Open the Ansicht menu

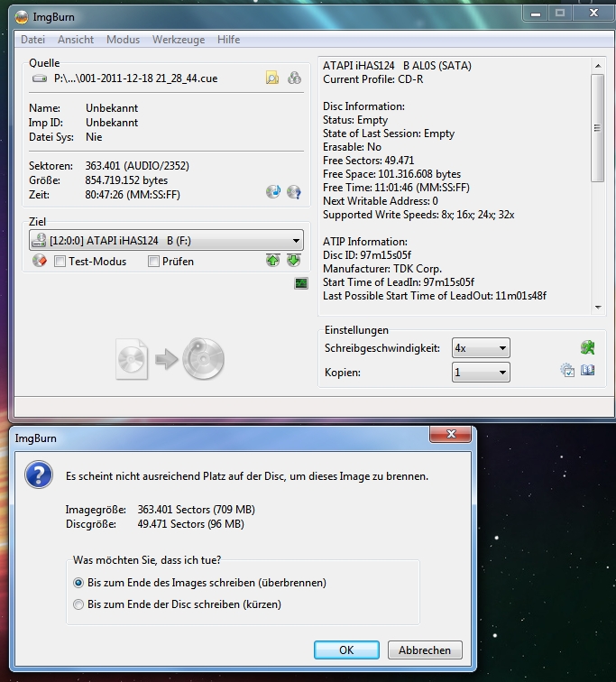click(76, 40)
